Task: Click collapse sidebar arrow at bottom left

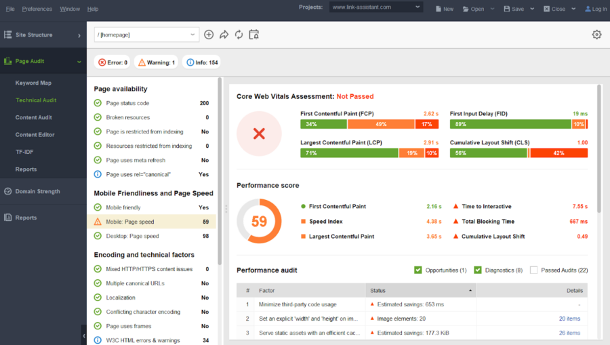Action: point(84,336)
